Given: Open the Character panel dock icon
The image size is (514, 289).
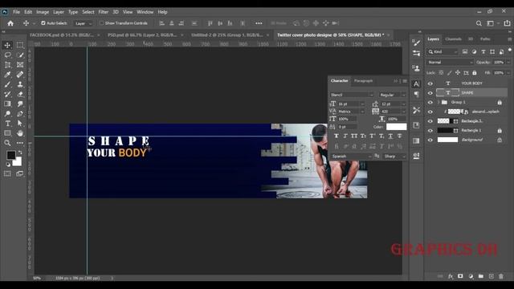Looking at the screenshot, I should [x=416, y=83].
